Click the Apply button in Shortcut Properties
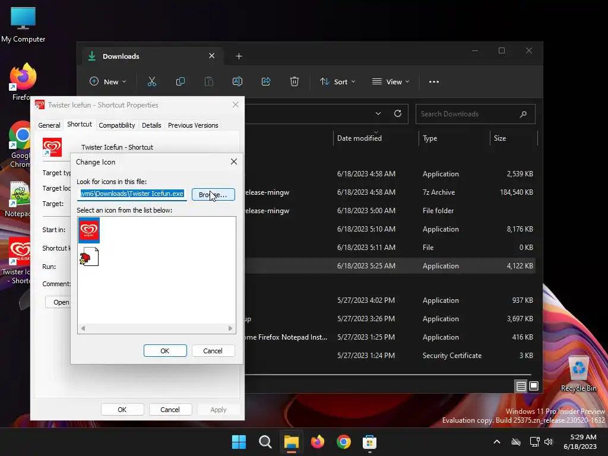The height and width of the screenshot is (456, 608). (x=218, y=410)
